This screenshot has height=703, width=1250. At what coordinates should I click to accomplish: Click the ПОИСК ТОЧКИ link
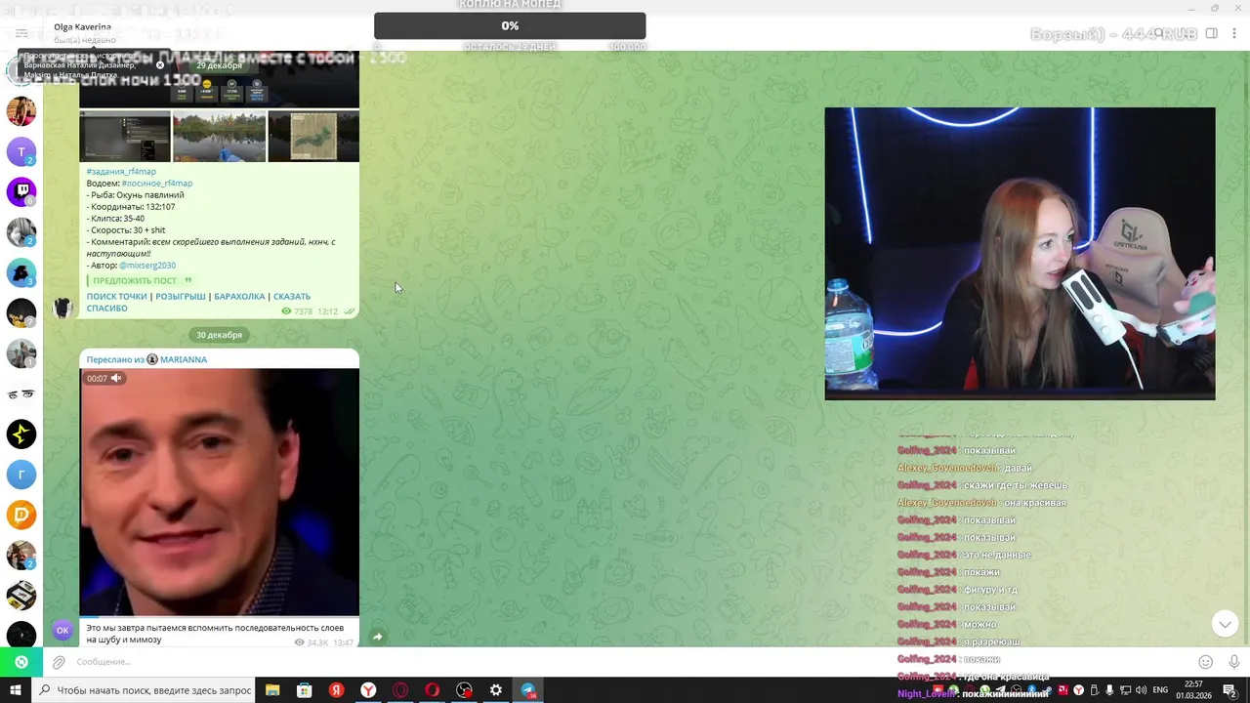point(116,296)
